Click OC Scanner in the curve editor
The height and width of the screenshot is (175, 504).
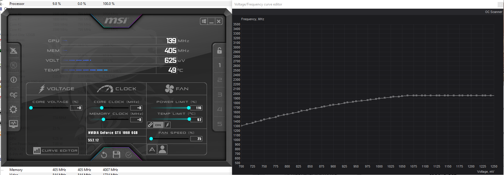coord(494,12)
